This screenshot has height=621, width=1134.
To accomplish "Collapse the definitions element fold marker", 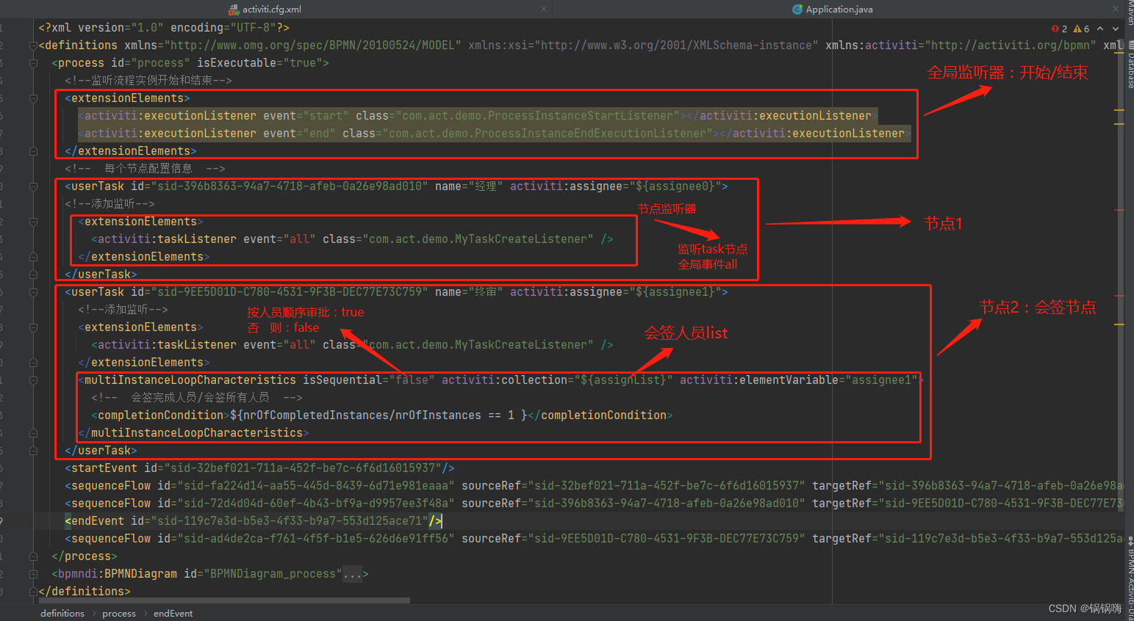I will click(32, 45).
